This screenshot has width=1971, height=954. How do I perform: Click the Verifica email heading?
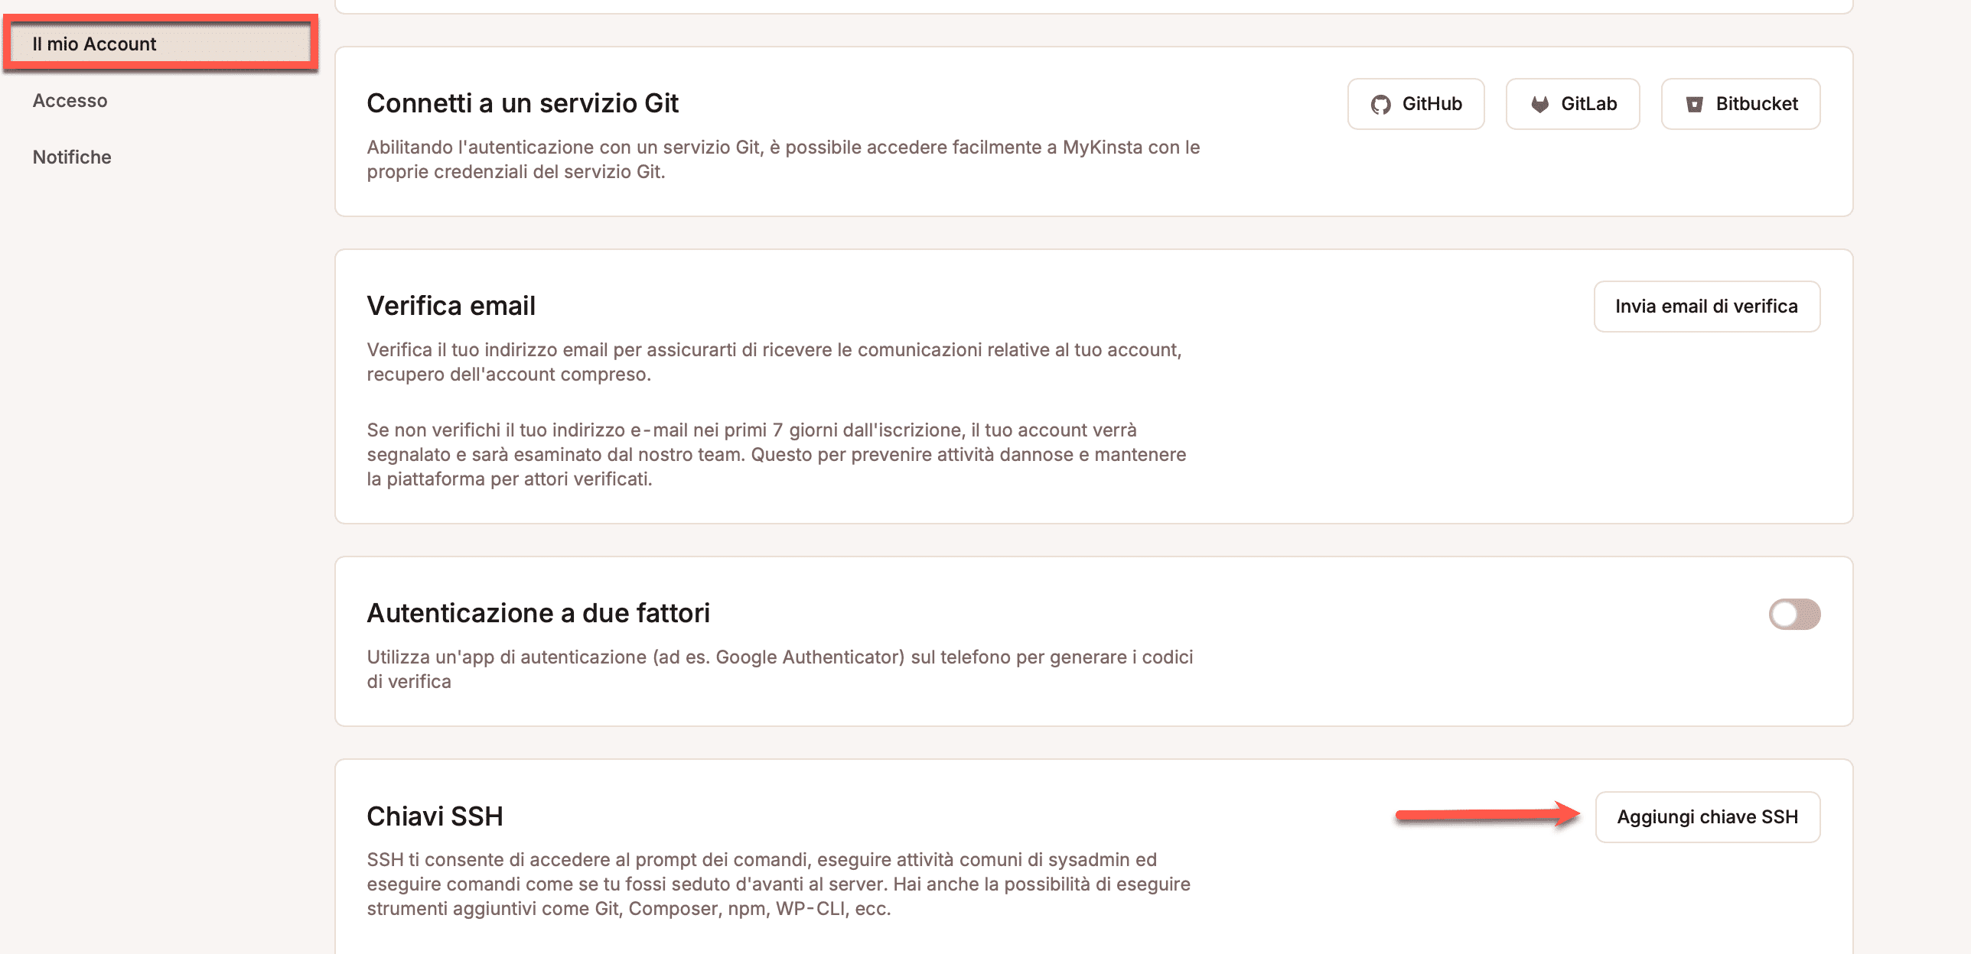pos(451,306)
